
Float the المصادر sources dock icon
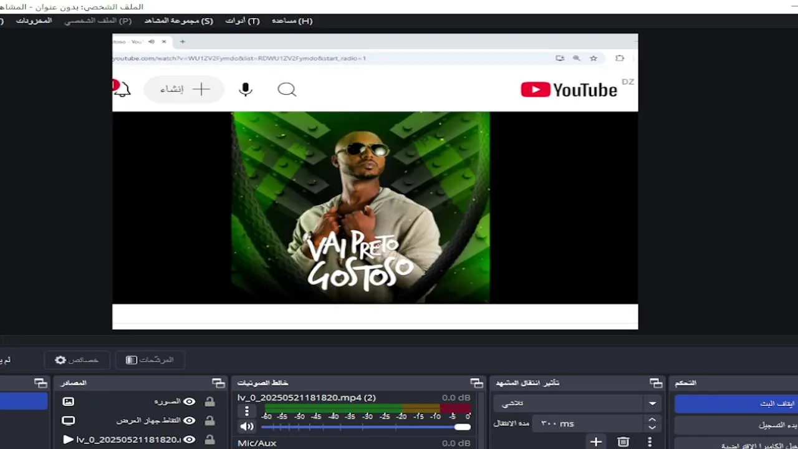[x=218, y=383]
